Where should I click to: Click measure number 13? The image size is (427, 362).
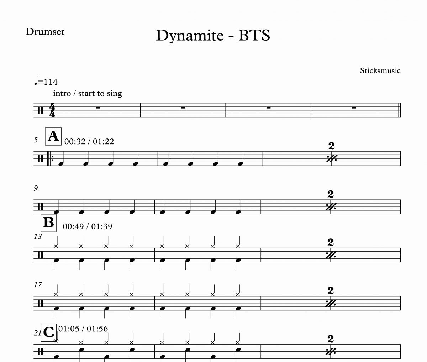point(38,236)
